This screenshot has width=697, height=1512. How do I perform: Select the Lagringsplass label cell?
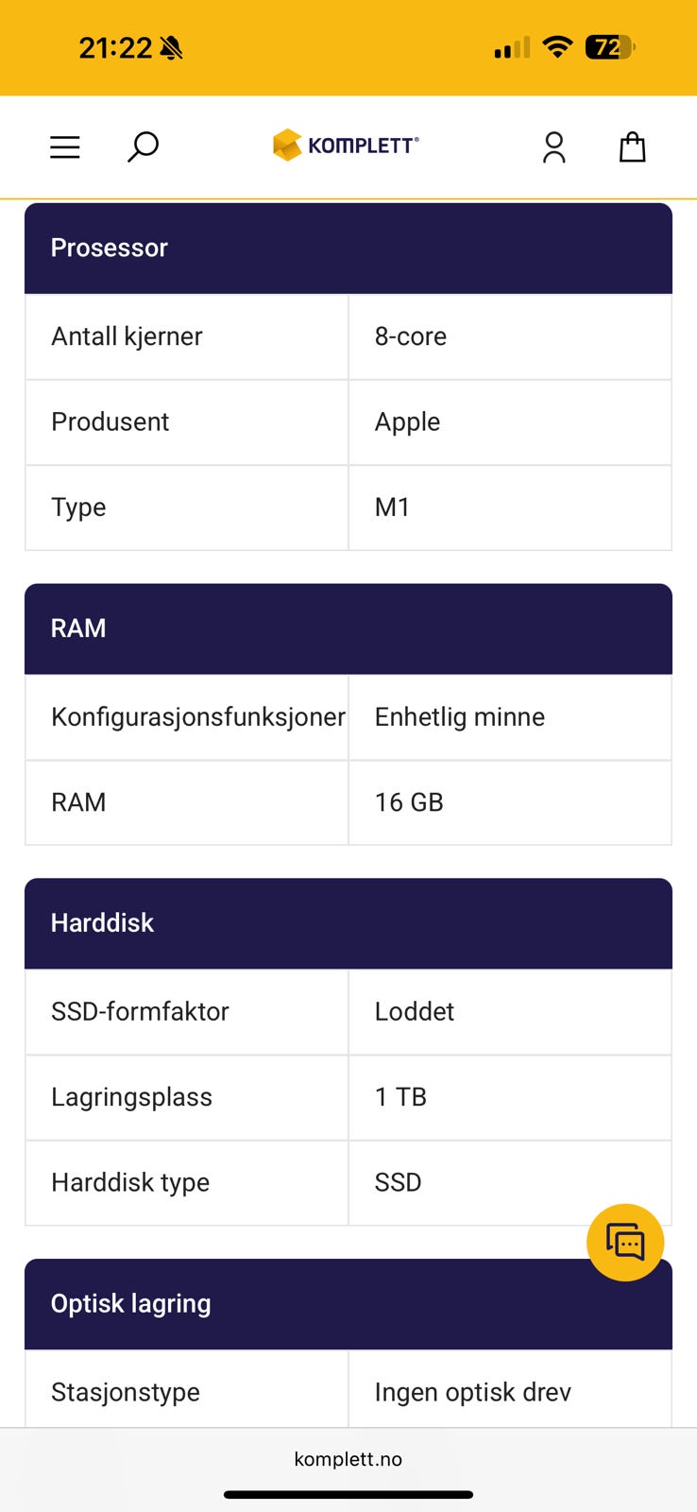coord(186,1097)
